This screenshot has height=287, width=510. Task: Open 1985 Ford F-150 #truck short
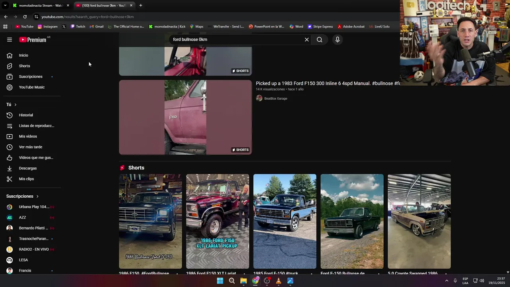(x=285, y=221)
